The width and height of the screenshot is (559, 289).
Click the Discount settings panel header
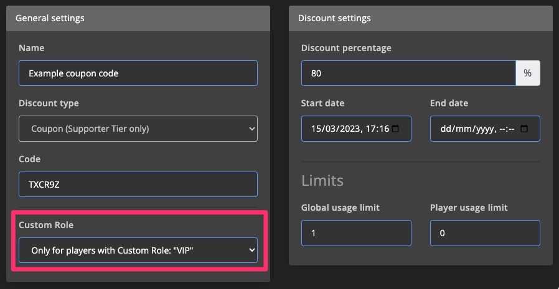421,18
